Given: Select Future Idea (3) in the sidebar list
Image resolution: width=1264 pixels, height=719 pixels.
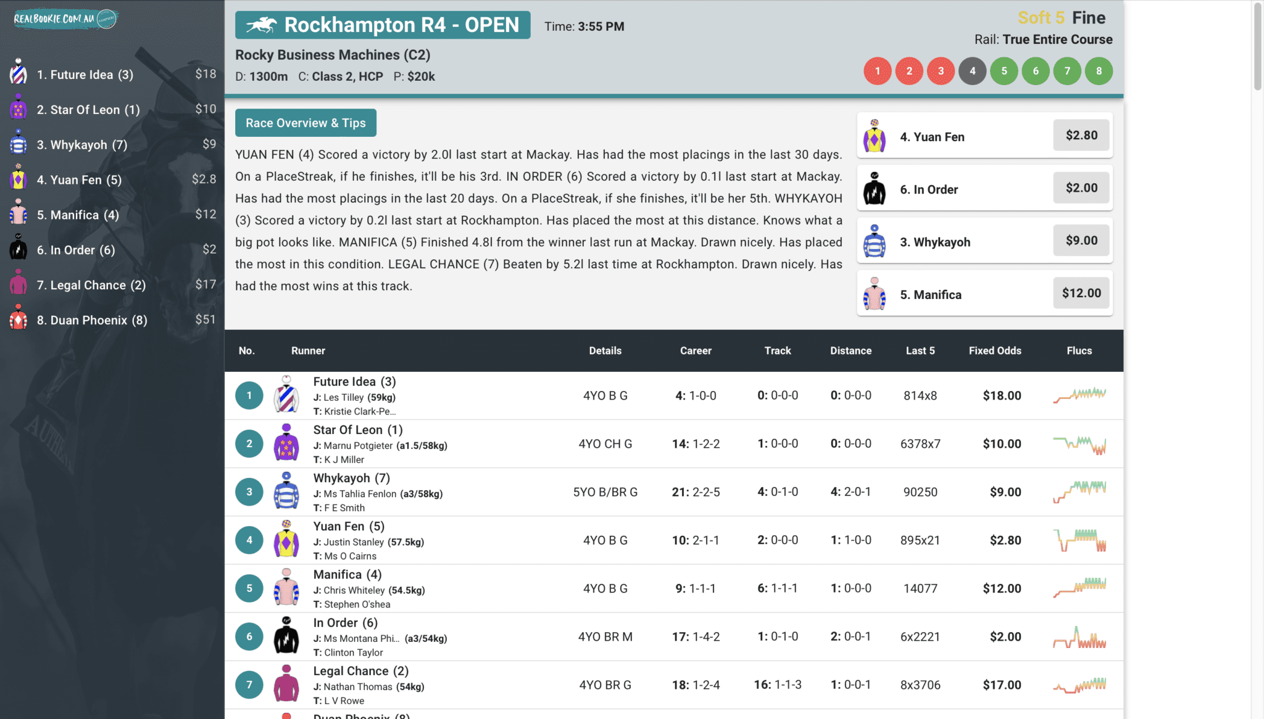Looking at the screenshot, I should pos(112,74).
